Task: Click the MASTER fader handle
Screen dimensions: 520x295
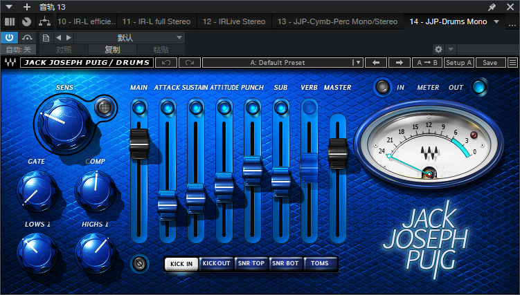Action: (x=337, y=147)
